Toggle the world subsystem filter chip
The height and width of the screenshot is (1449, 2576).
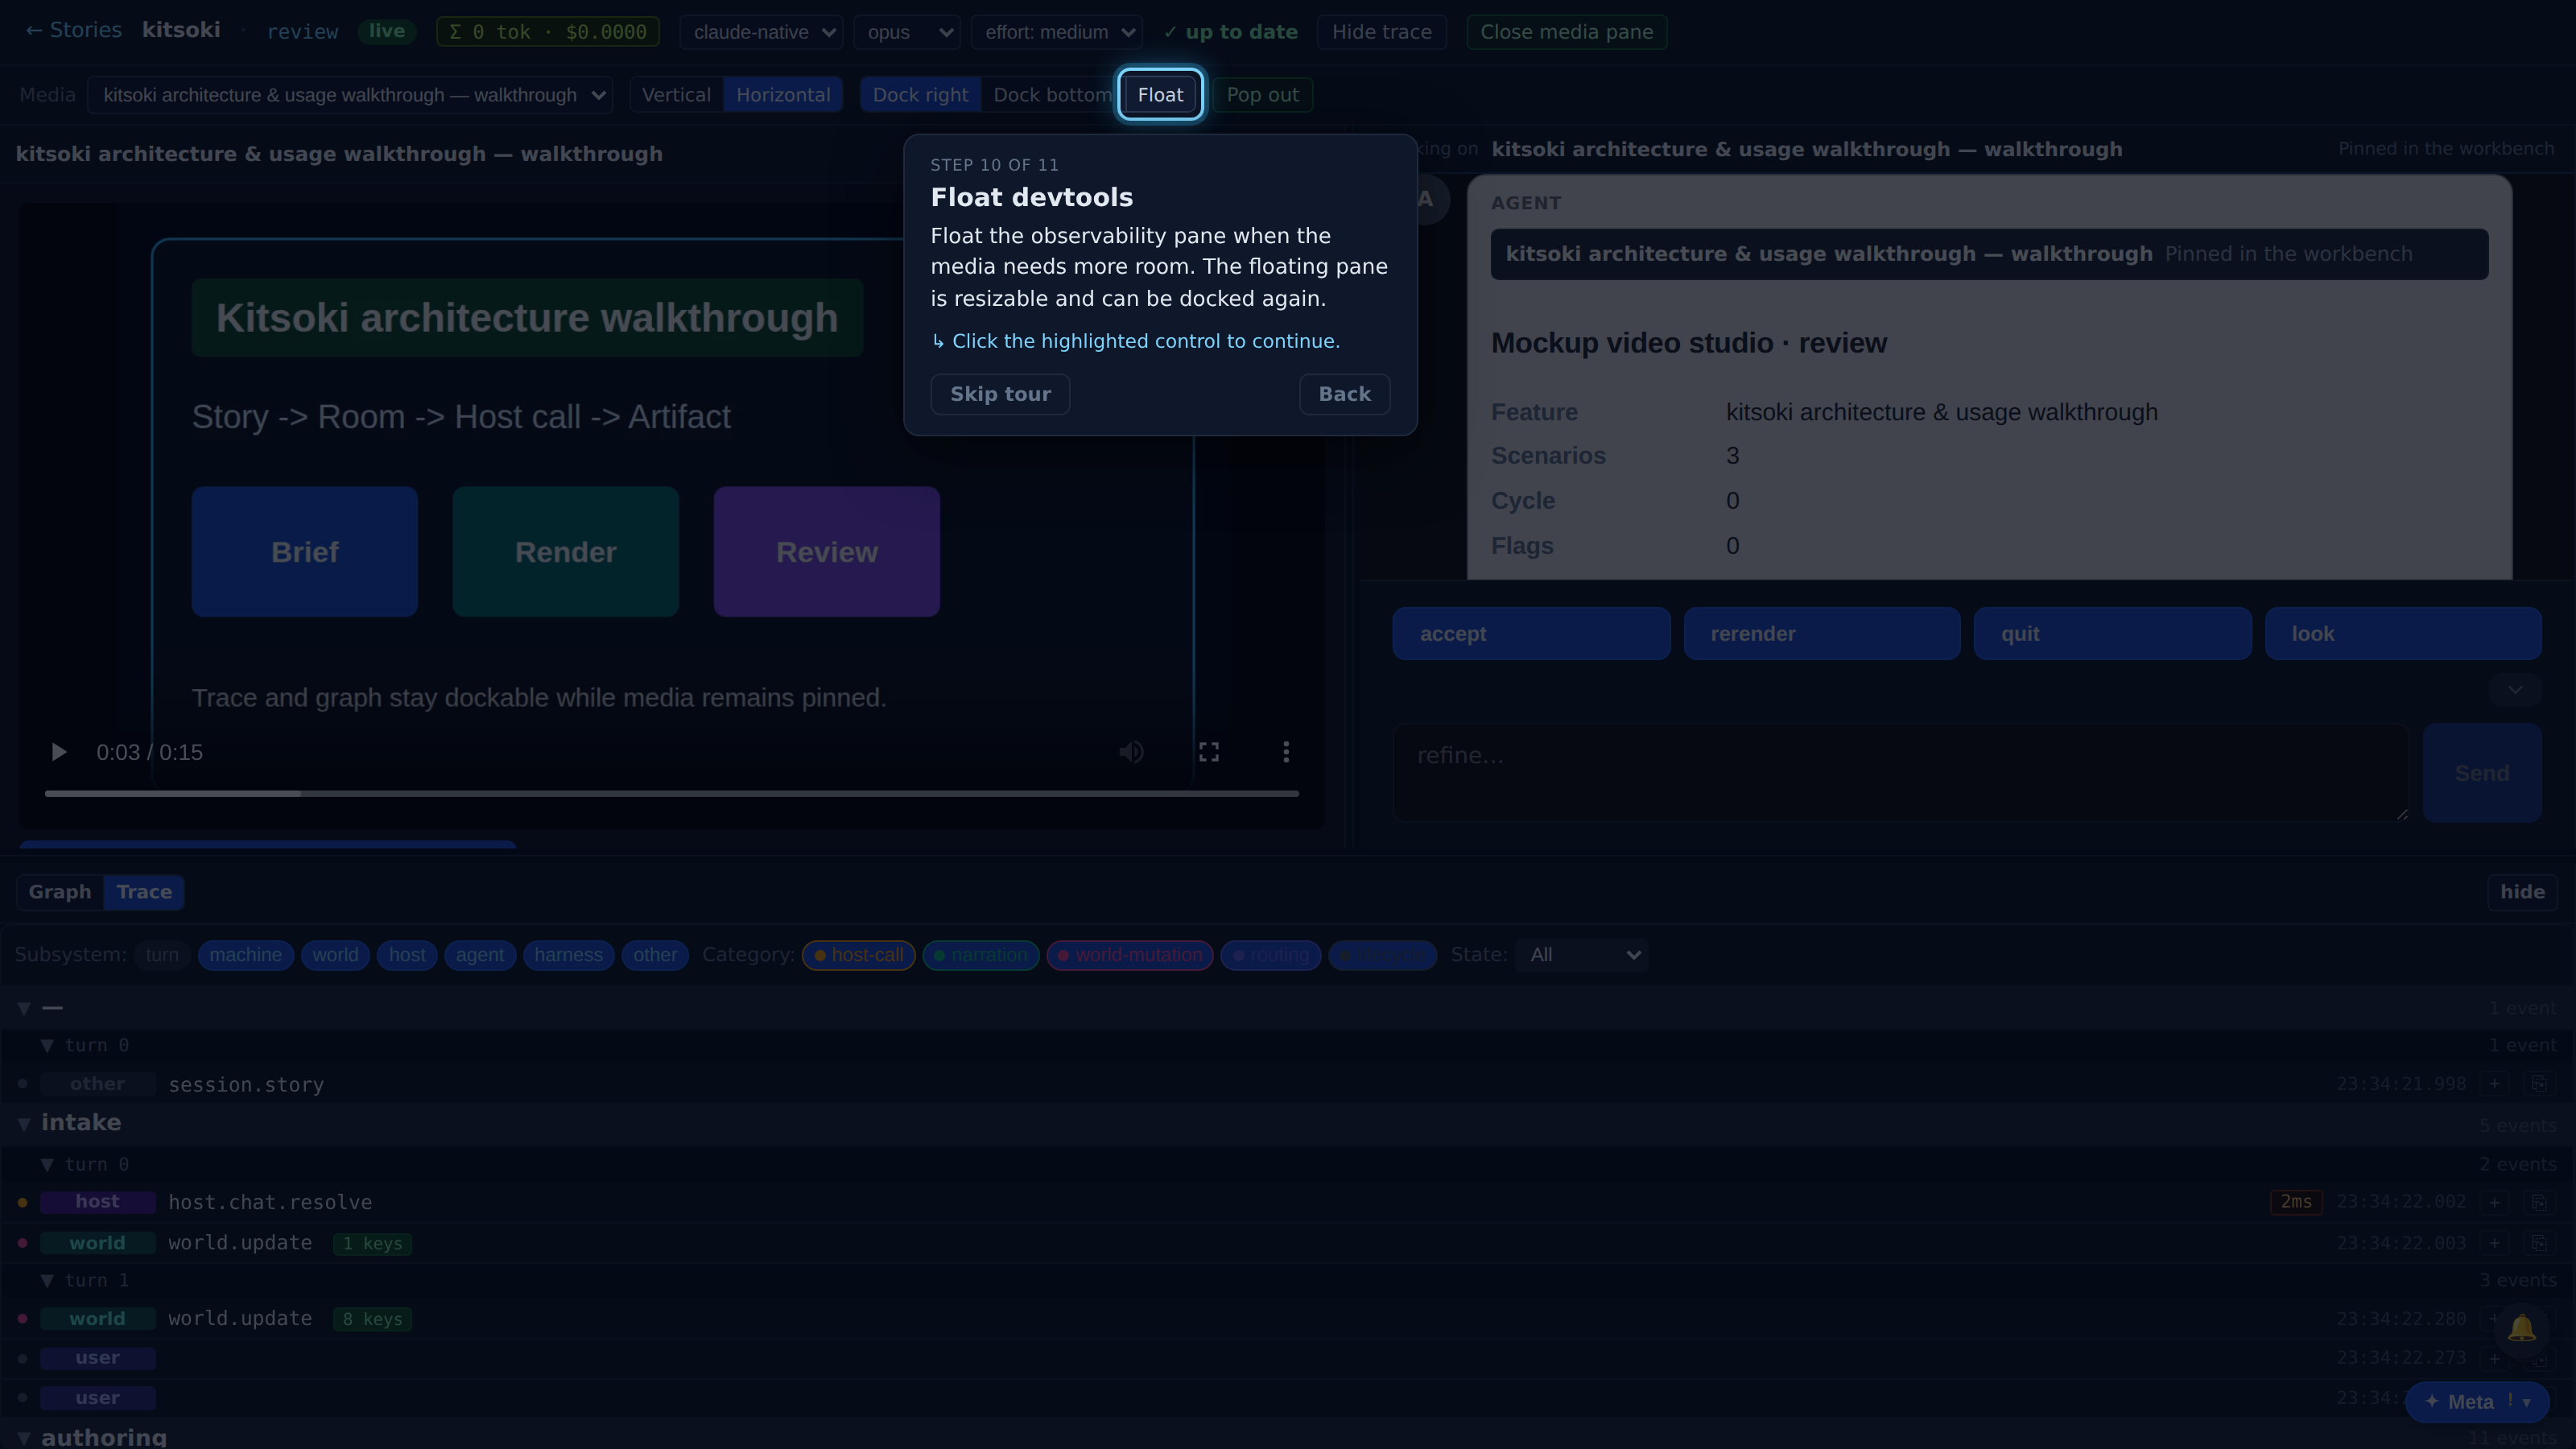(x=335, y=955)
